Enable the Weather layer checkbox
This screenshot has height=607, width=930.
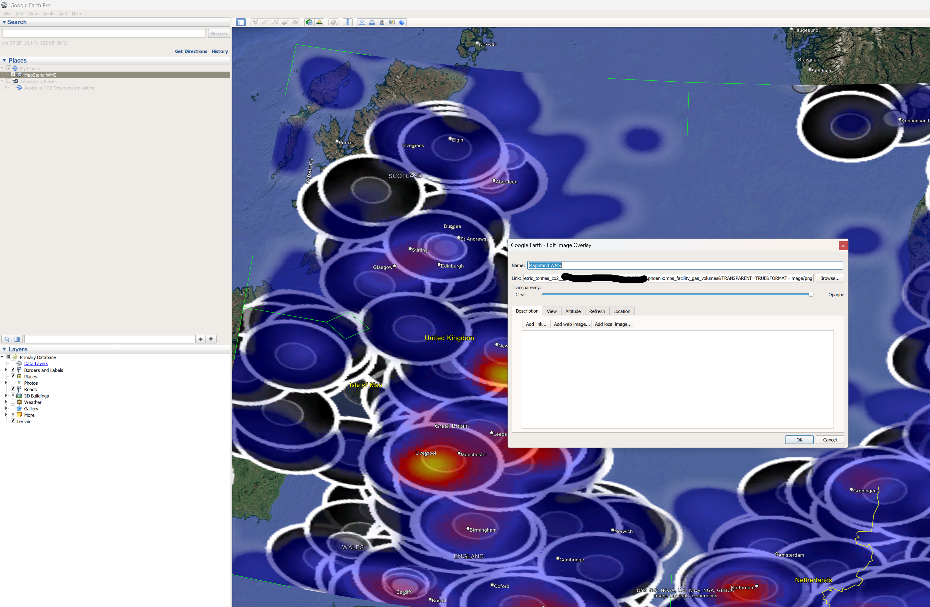pyautogui.click(x=13, y=402)
